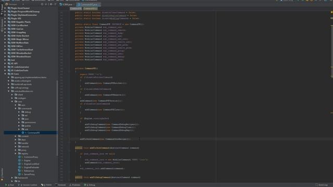This screenshot has width=333, height=187.
Task: Expand the VE-API module
Action: click(x=5, y=63)
